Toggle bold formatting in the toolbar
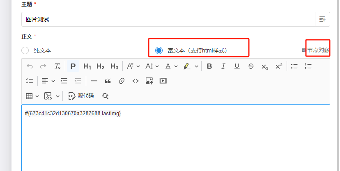Screen dimensions: 340x171 click(209, 66)
